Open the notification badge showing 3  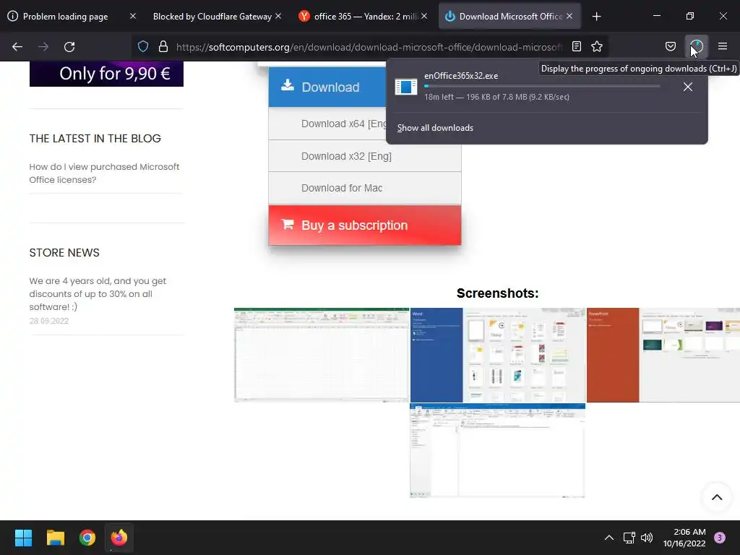tap(720, 538)
